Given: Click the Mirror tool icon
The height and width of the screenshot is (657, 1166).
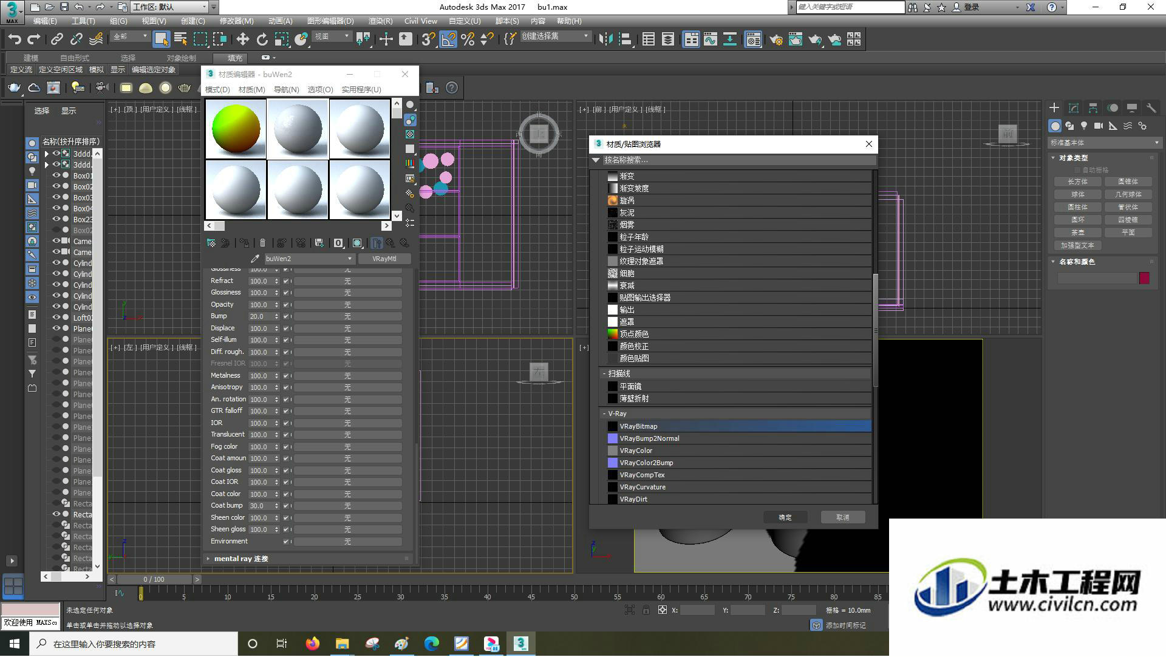Looking at the screenshot, I should (x=605, y=39).
